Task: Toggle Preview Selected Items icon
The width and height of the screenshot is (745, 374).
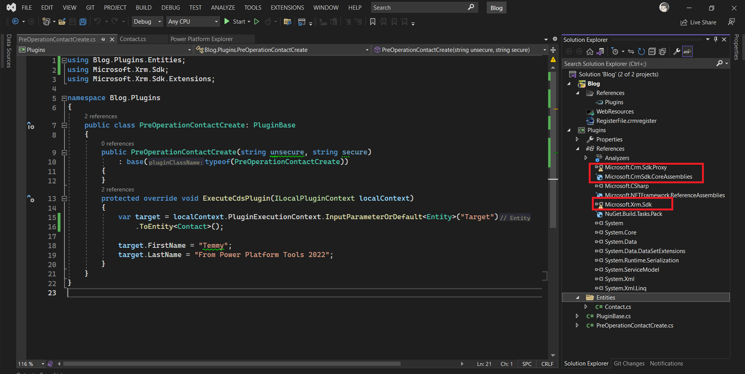Action: pos(687,51)
